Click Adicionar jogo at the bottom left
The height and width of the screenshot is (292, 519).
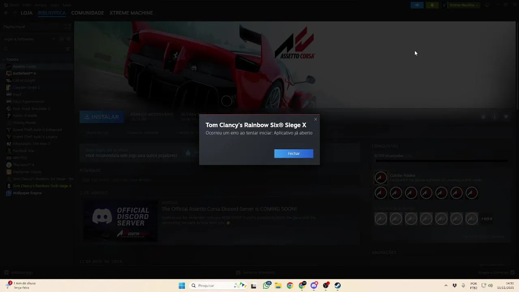pos(19,273)
